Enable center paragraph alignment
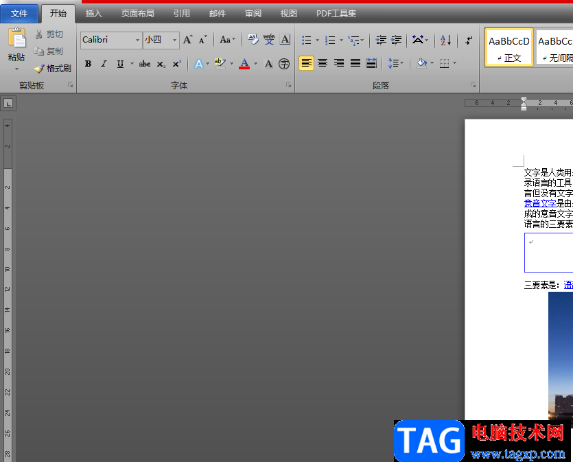 point(323,63)
